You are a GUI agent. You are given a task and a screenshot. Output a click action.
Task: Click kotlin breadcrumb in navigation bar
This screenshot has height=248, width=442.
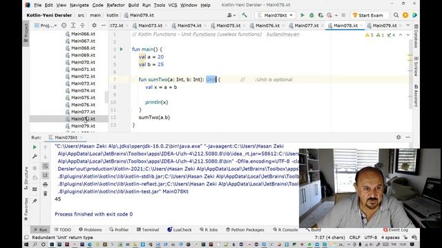click(113, 15)
